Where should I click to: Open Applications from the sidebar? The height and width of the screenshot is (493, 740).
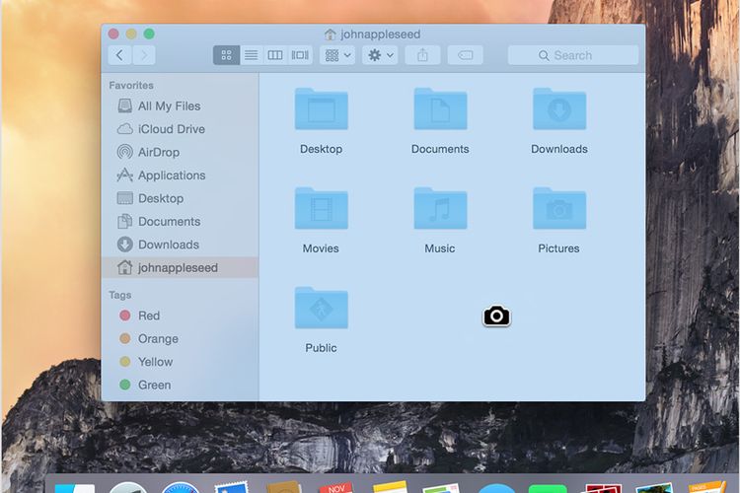point(180,176)
